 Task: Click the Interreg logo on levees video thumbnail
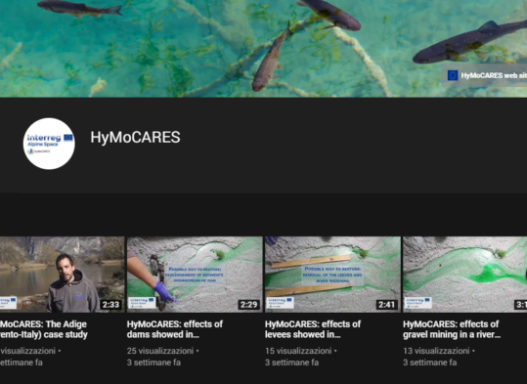click(280, 302)
